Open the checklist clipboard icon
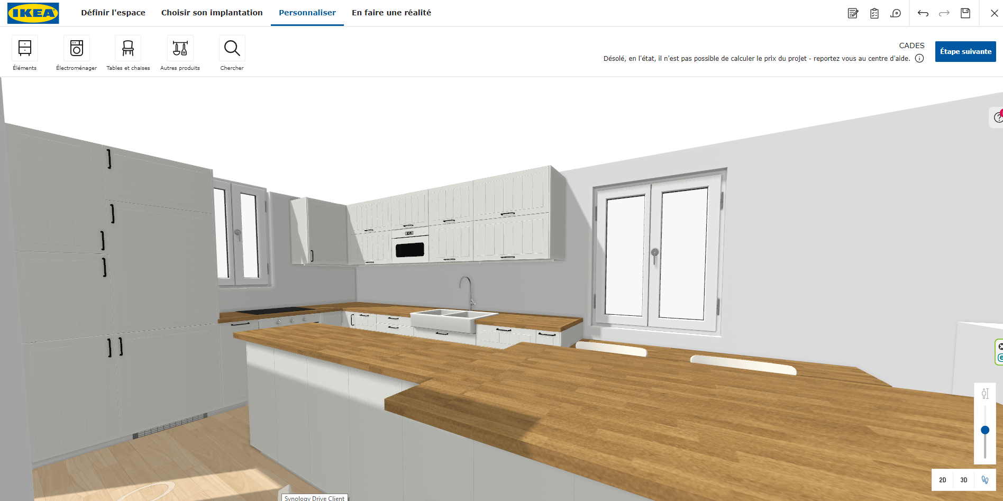1003x501 pixels. point(874,13)
